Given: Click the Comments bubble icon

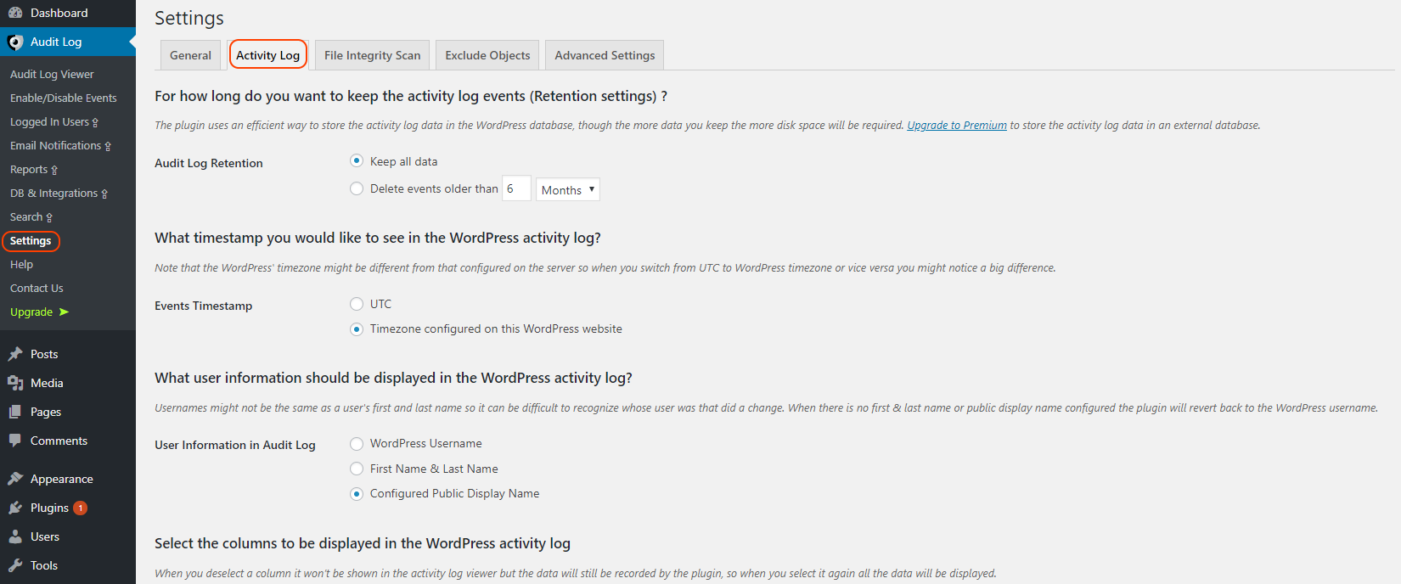Looking at the screenshot, I should click(15, 441).
